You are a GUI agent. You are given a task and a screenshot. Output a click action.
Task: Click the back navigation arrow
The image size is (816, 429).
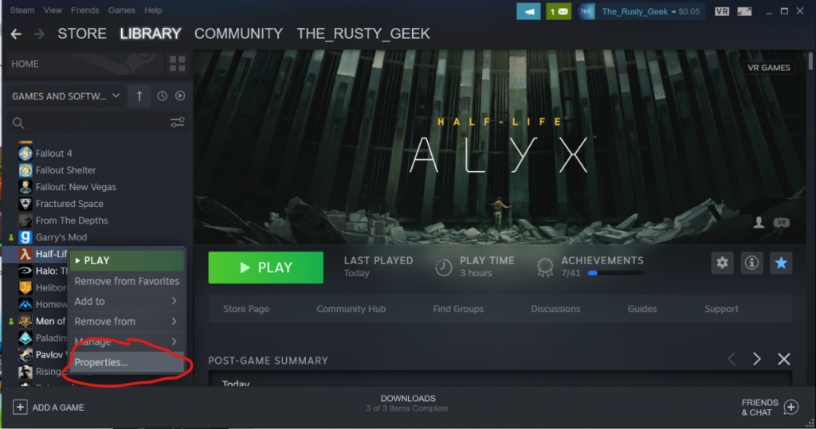tap(16, 33)
